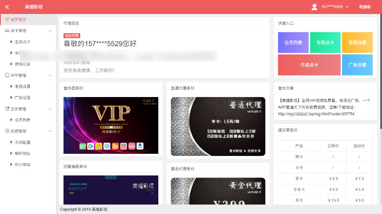Click the APP管理 phone icon
This screenshot has width=382, height=214.
[7, 75]
